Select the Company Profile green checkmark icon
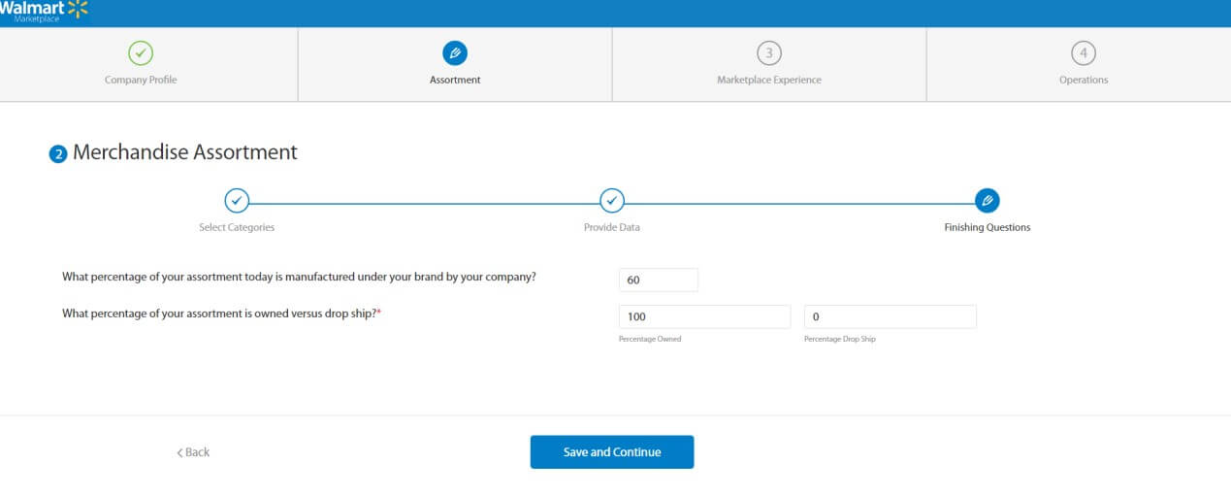The width and height of the screenshot is (1231, 495). tap(141, 52)
